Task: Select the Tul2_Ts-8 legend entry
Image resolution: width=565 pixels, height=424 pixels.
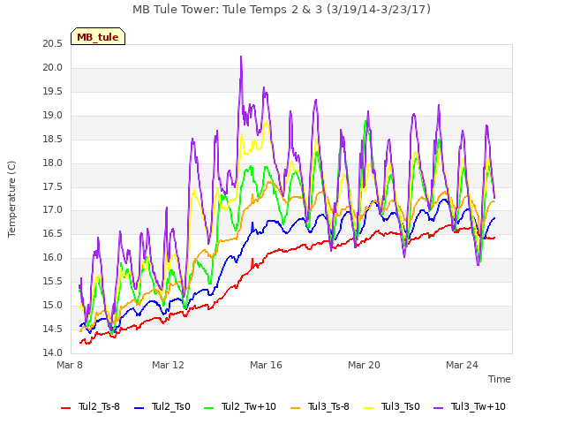Action: pyautogui.click(x=90, y=406)
